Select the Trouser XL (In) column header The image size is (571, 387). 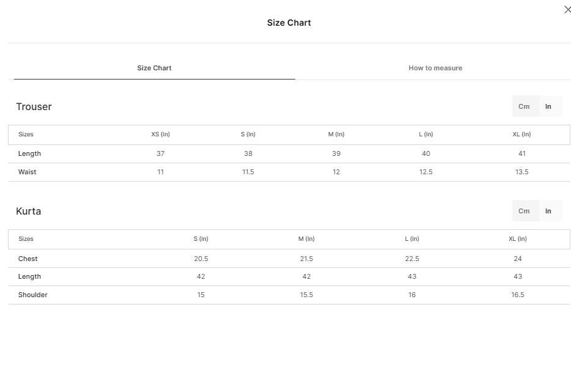[521, 135]
